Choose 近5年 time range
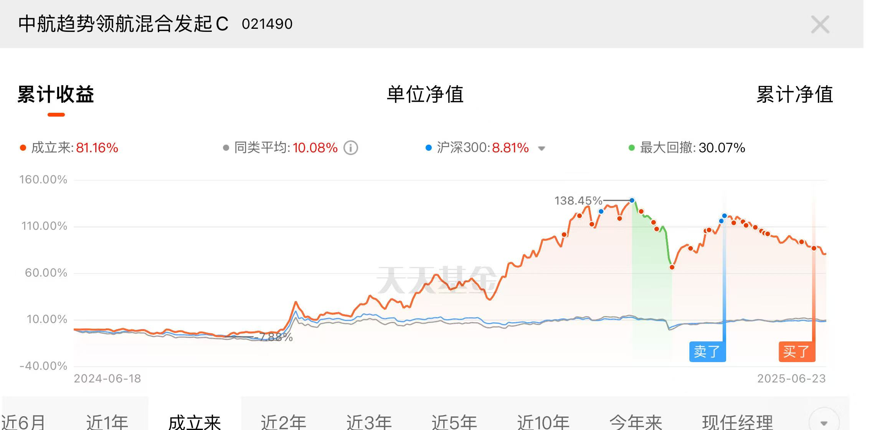This screenshot has width=885, height=430. click(x=454, y=422)
